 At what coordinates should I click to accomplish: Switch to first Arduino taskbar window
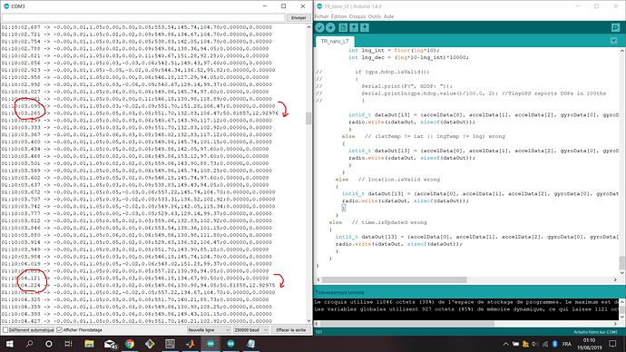[x=210, y=344]
